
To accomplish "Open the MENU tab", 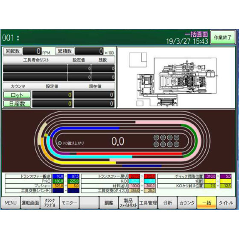I will point(11,203).
